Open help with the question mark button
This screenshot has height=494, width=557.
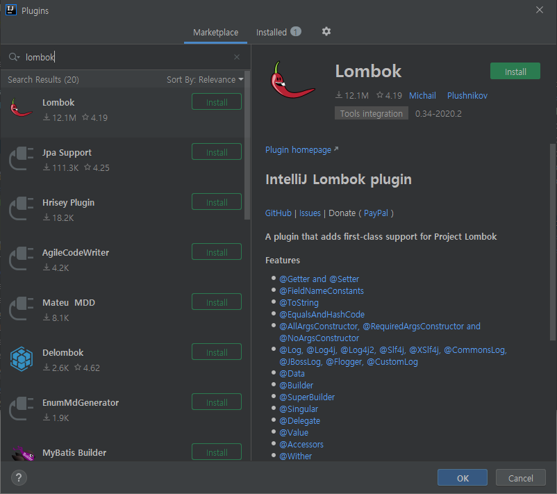coord(19,477)
